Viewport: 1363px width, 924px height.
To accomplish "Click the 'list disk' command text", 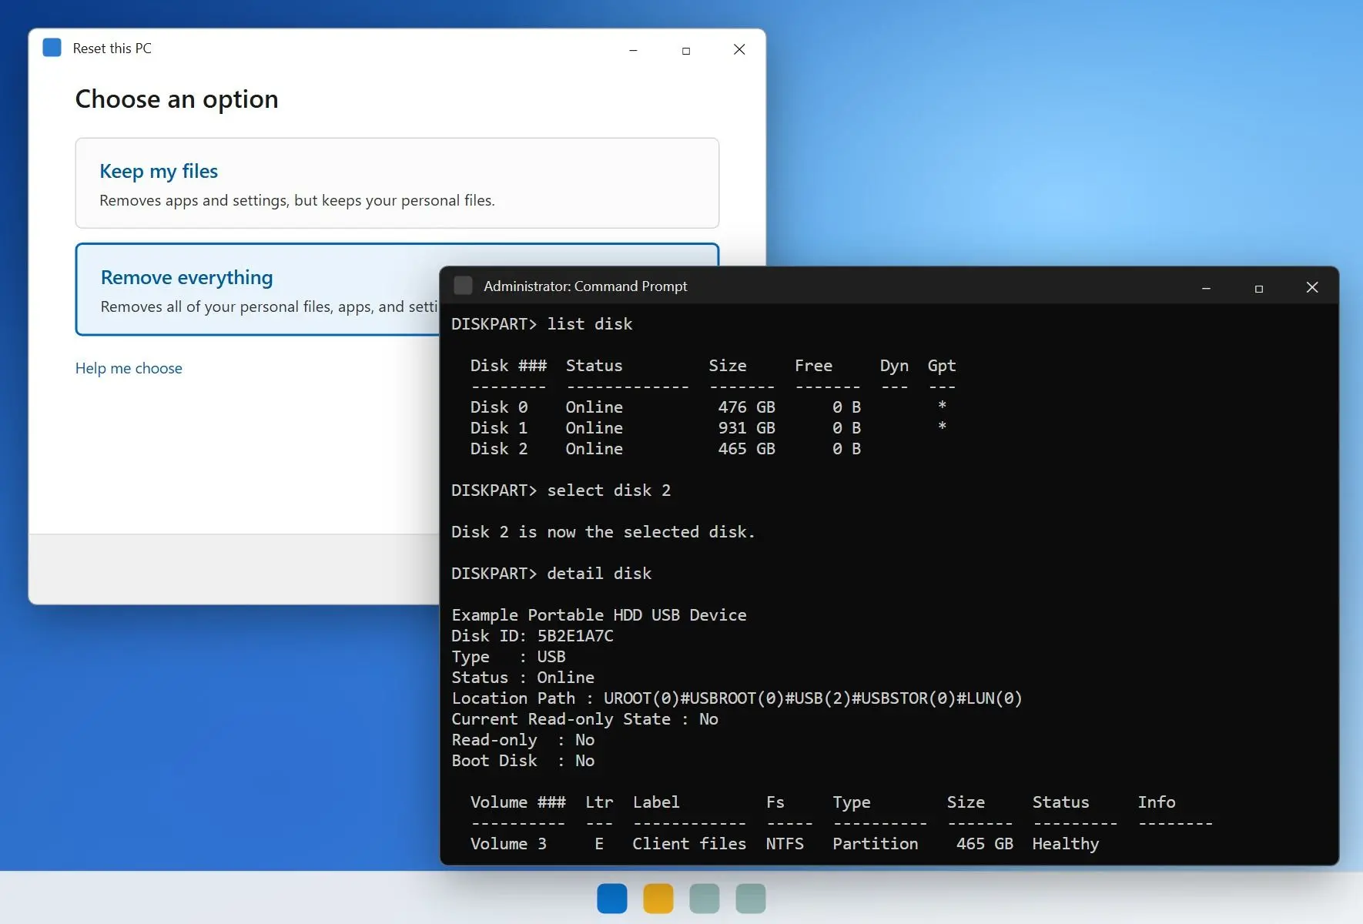I will 590,324.
